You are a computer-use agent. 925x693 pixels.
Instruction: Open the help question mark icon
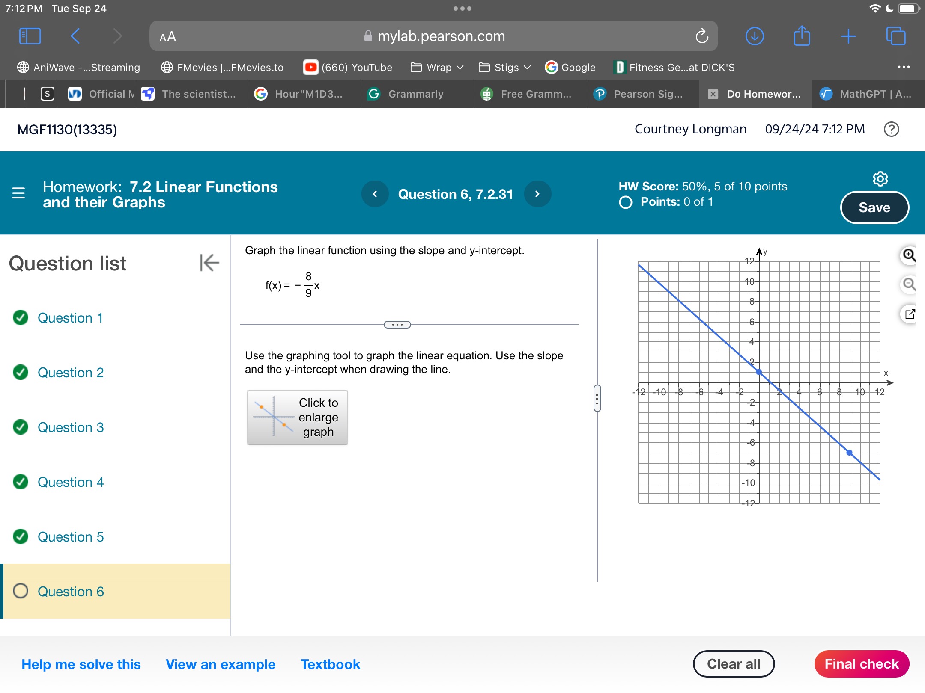click(892, 129)
